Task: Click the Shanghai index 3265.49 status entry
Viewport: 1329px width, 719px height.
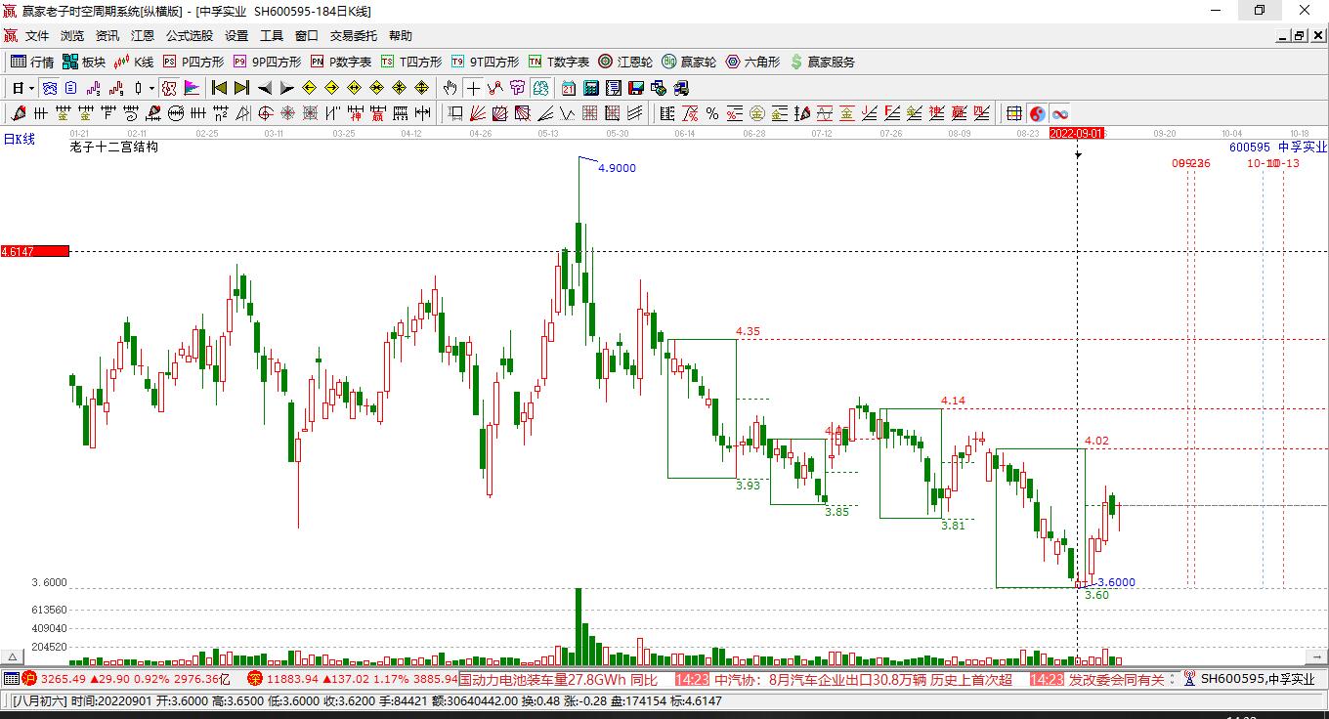Action: click(x=127, y=679)
